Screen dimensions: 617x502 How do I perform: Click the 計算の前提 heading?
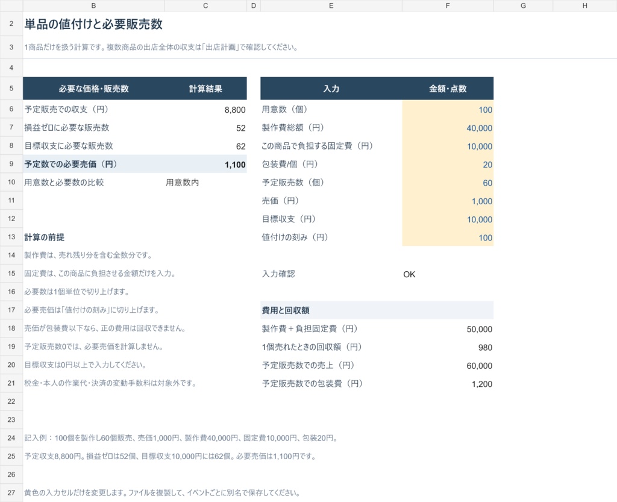(44, 237)
